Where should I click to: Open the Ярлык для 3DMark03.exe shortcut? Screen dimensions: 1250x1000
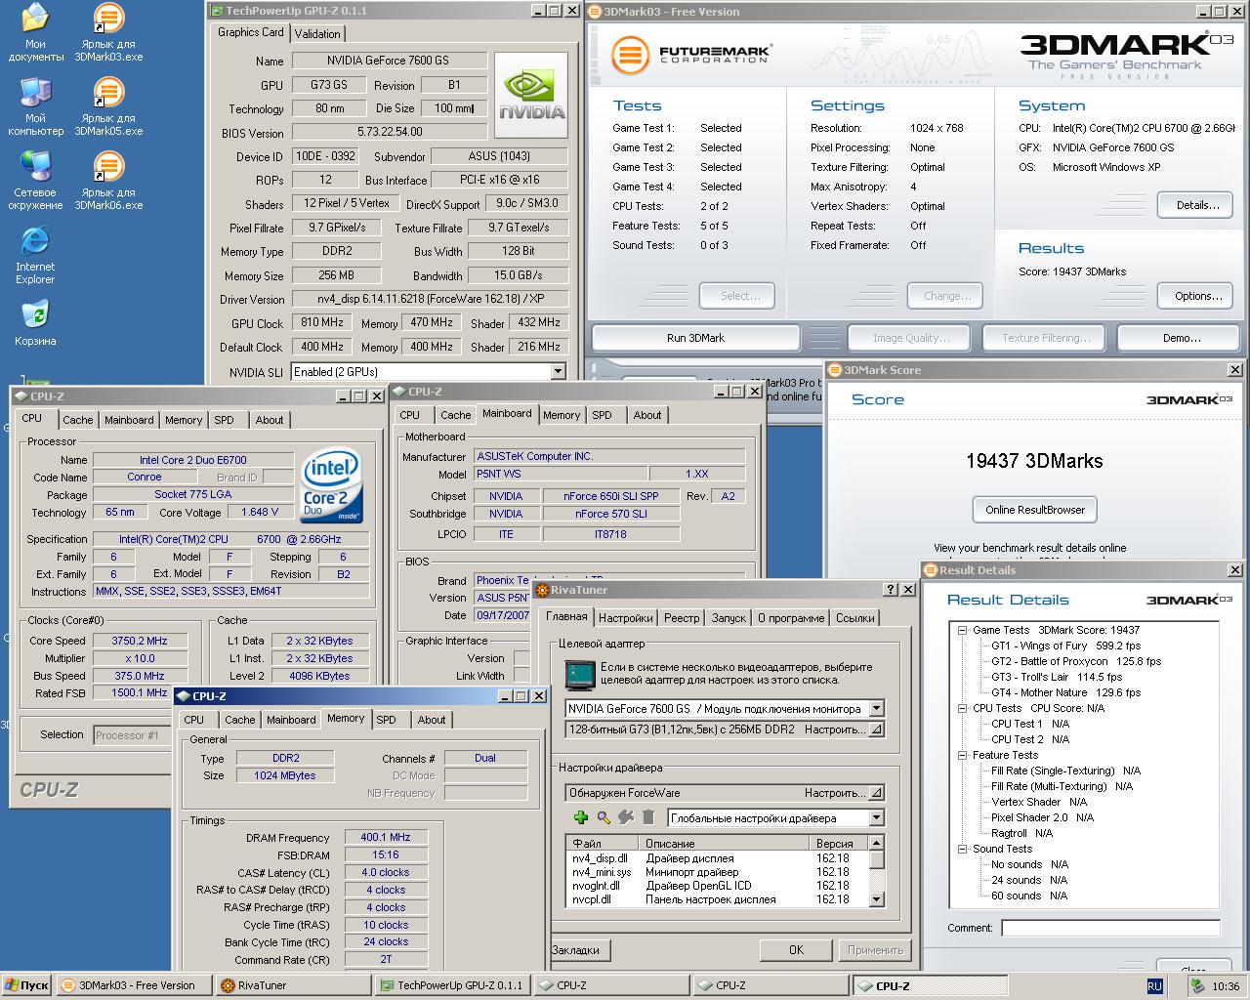coord(108,31)
